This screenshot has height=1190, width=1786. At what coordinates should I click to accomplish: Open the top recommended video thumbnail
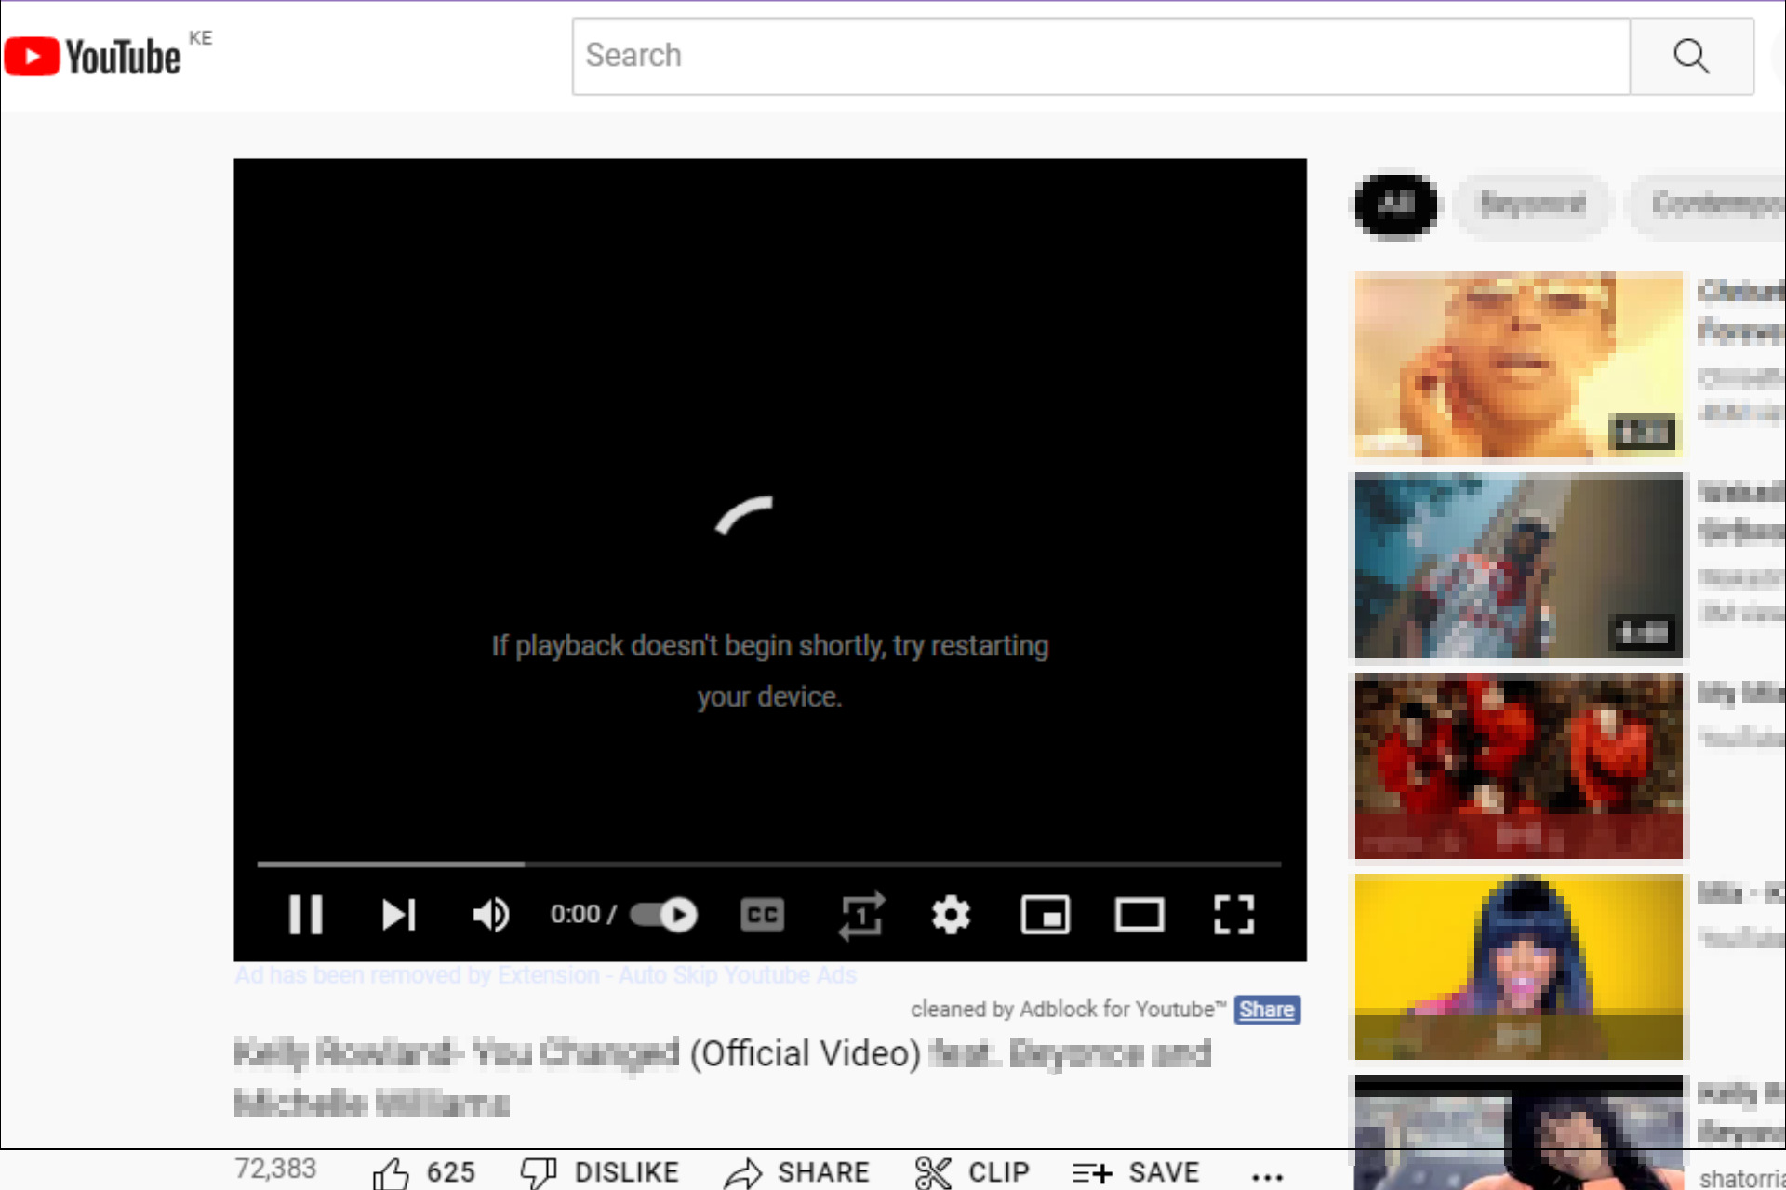tap(1516, 365)
